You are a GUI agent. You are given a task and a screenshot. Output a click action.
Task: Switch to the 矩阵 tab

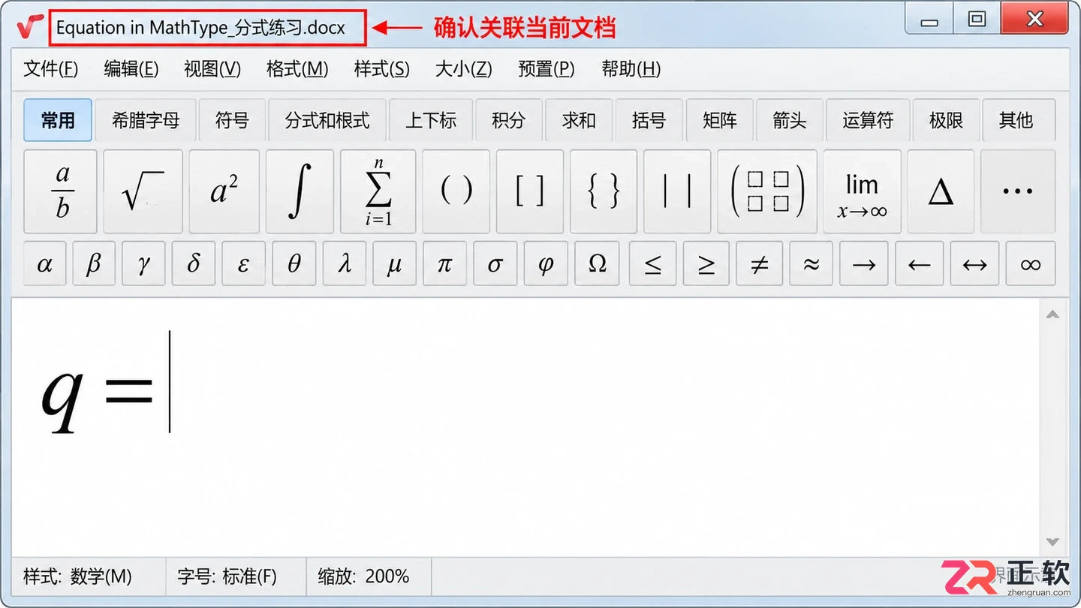719,120
